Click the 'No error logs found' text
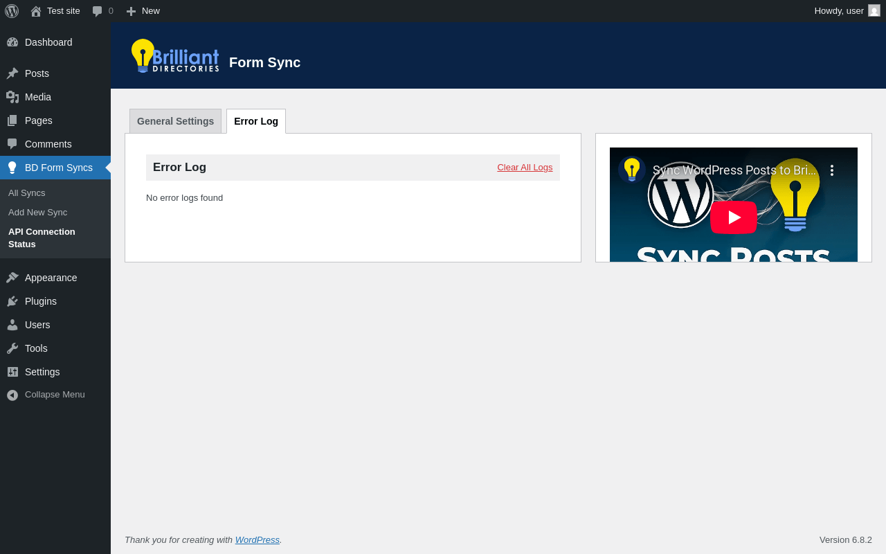 coord(184,198)
